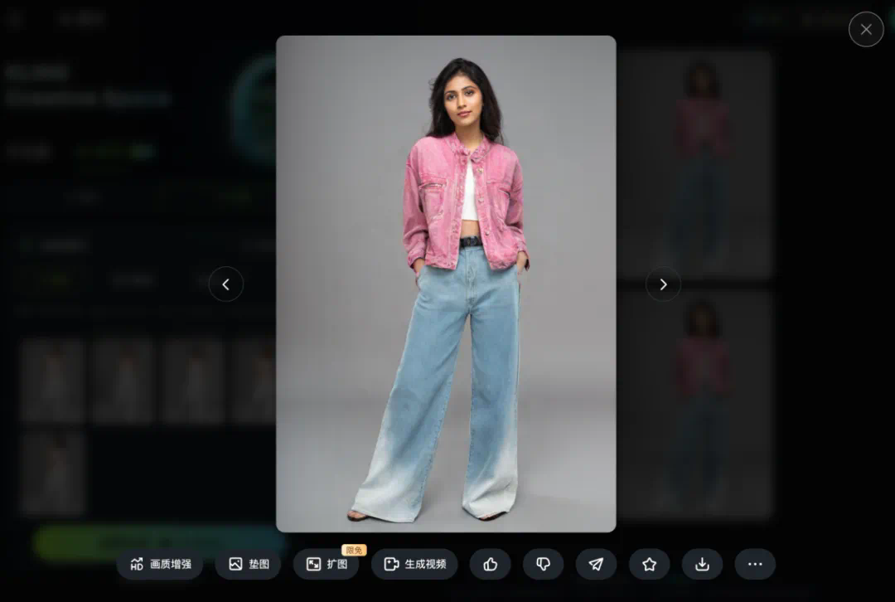Screen dimensions: 895x602
Task: Select the blurred lower-right result thumbnail
Action: tap(694, 405)
